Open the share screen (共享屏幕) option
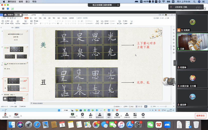This screenshot has height=130, width=208. click(x=73, y=115)
